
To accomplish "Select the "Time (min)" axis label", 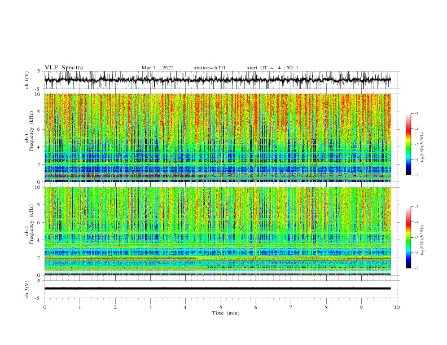I will click(226, 313).
